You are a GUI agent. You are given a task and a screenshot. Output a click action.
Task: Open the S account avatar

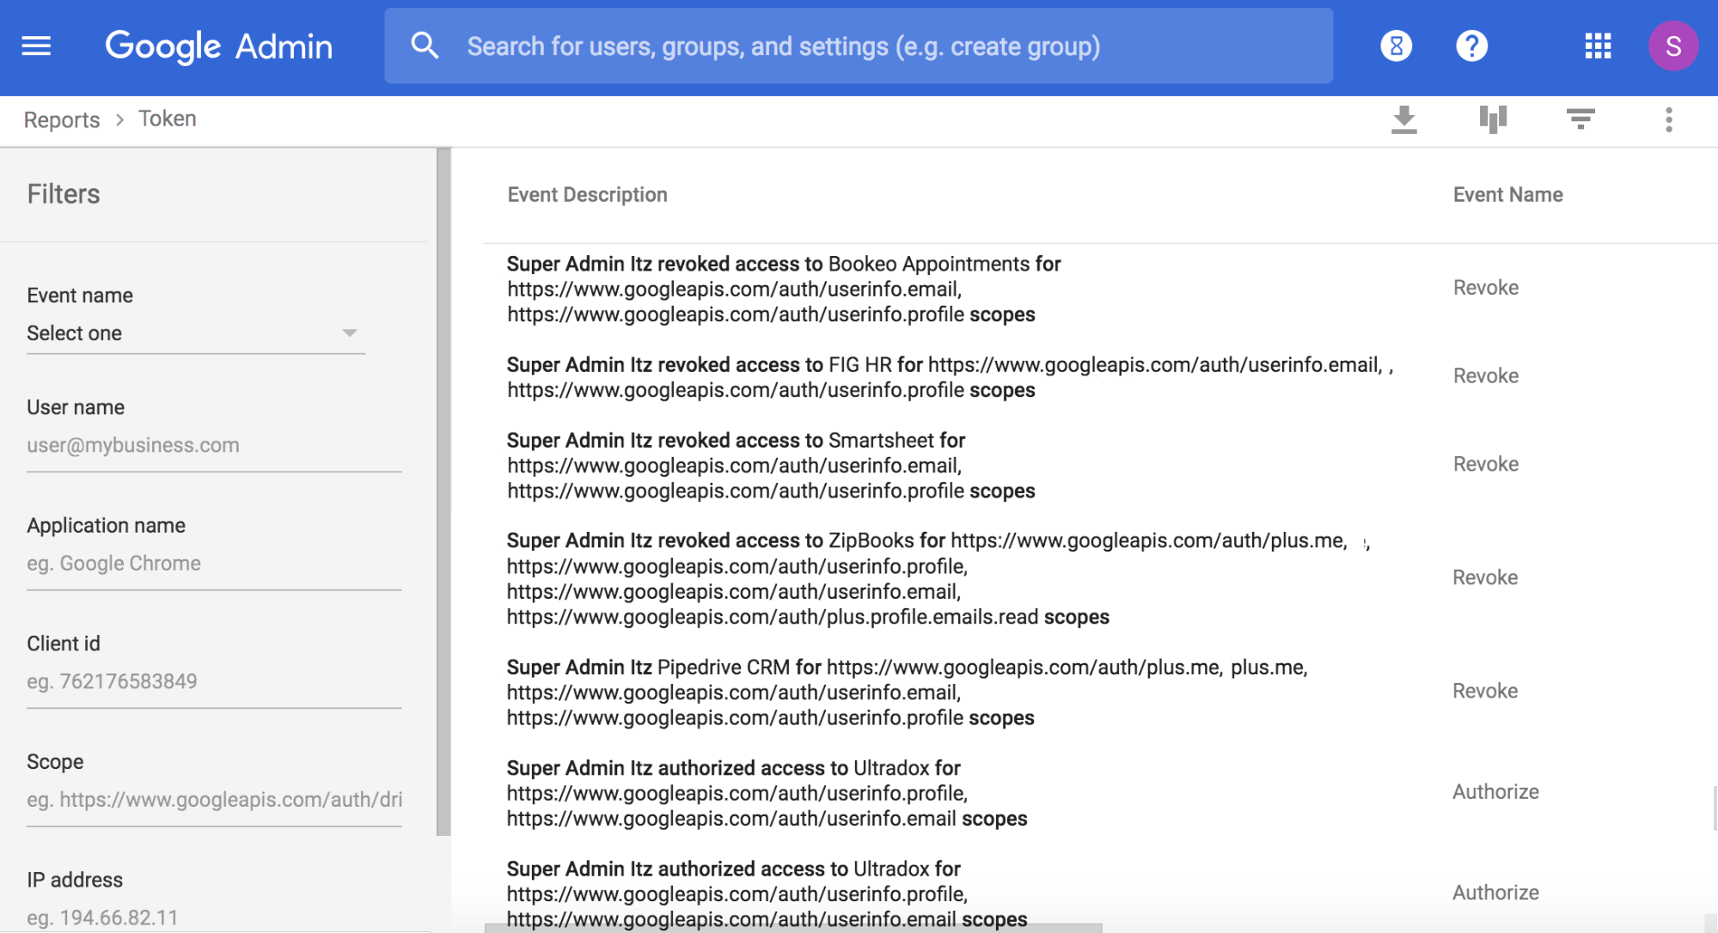pyautogui.click(x=1672, y=46)
